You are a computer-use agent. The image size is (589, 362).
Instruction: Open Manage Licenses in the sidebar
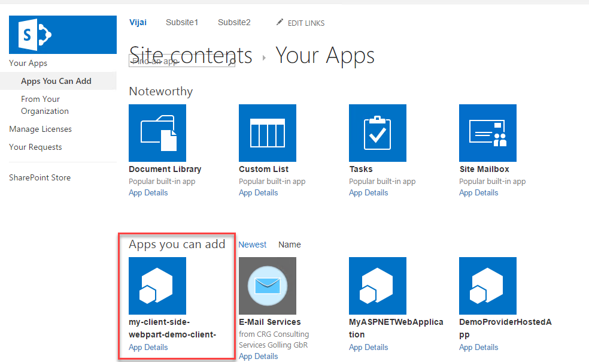click(40, 129)
